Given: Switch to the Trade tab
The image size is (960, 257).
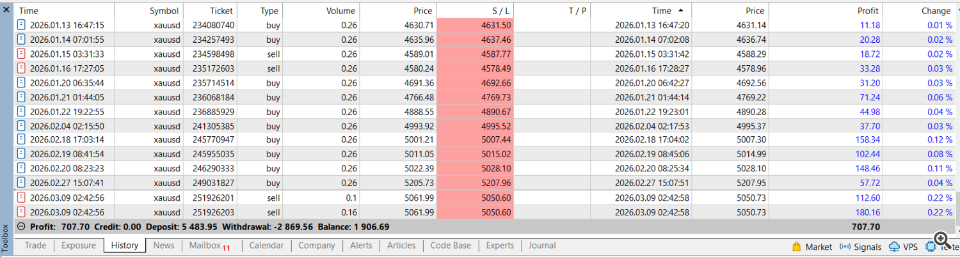Looking at the screenshot, I should (x=35, y=245).
